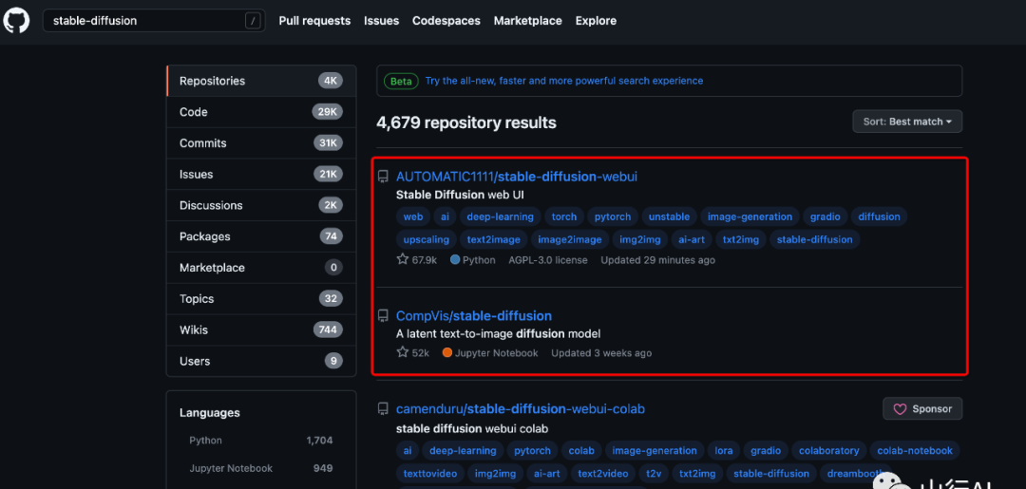Open the Explore page

click(596, 21)
